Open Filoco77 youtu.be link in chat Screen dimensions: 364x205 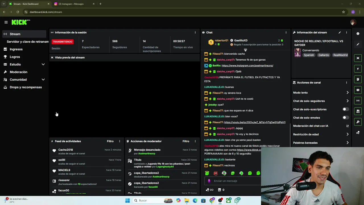pyautogui.click(x=255, y=122)
